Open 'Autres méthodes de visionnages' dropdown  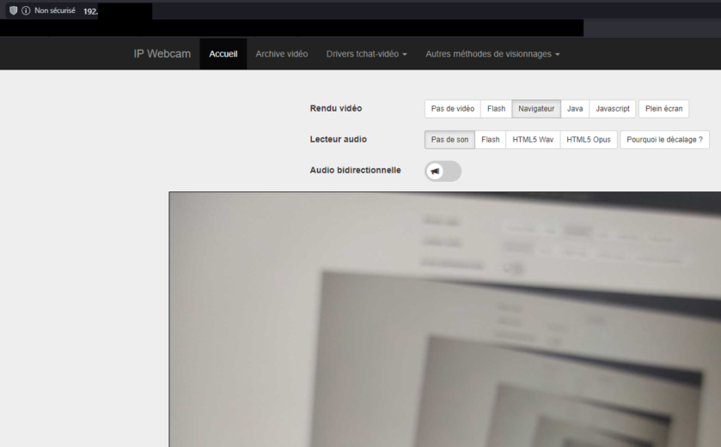tap(492, 54)
